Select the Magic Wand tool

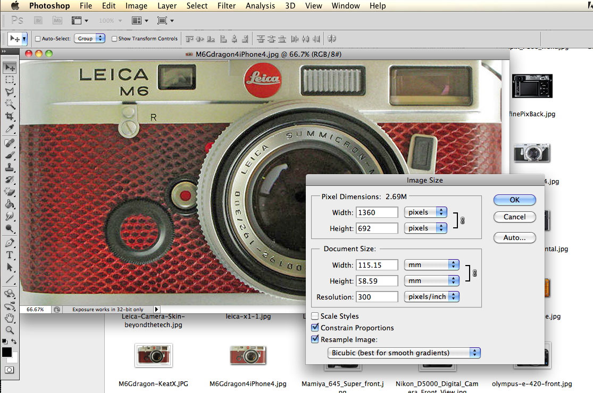[x=10, y=104]
